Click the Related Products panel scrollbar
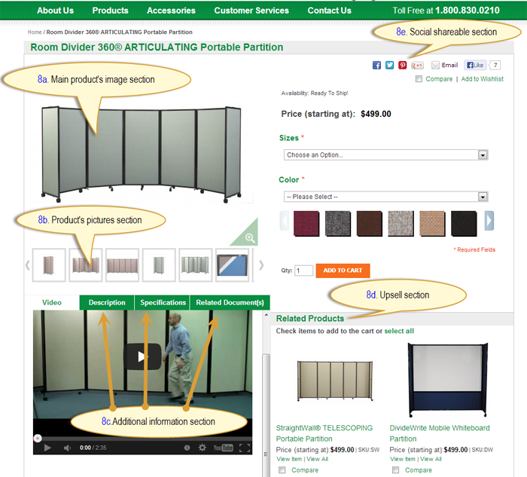Image resolution: width=527 pixels, height=477 pixels. 267,415
